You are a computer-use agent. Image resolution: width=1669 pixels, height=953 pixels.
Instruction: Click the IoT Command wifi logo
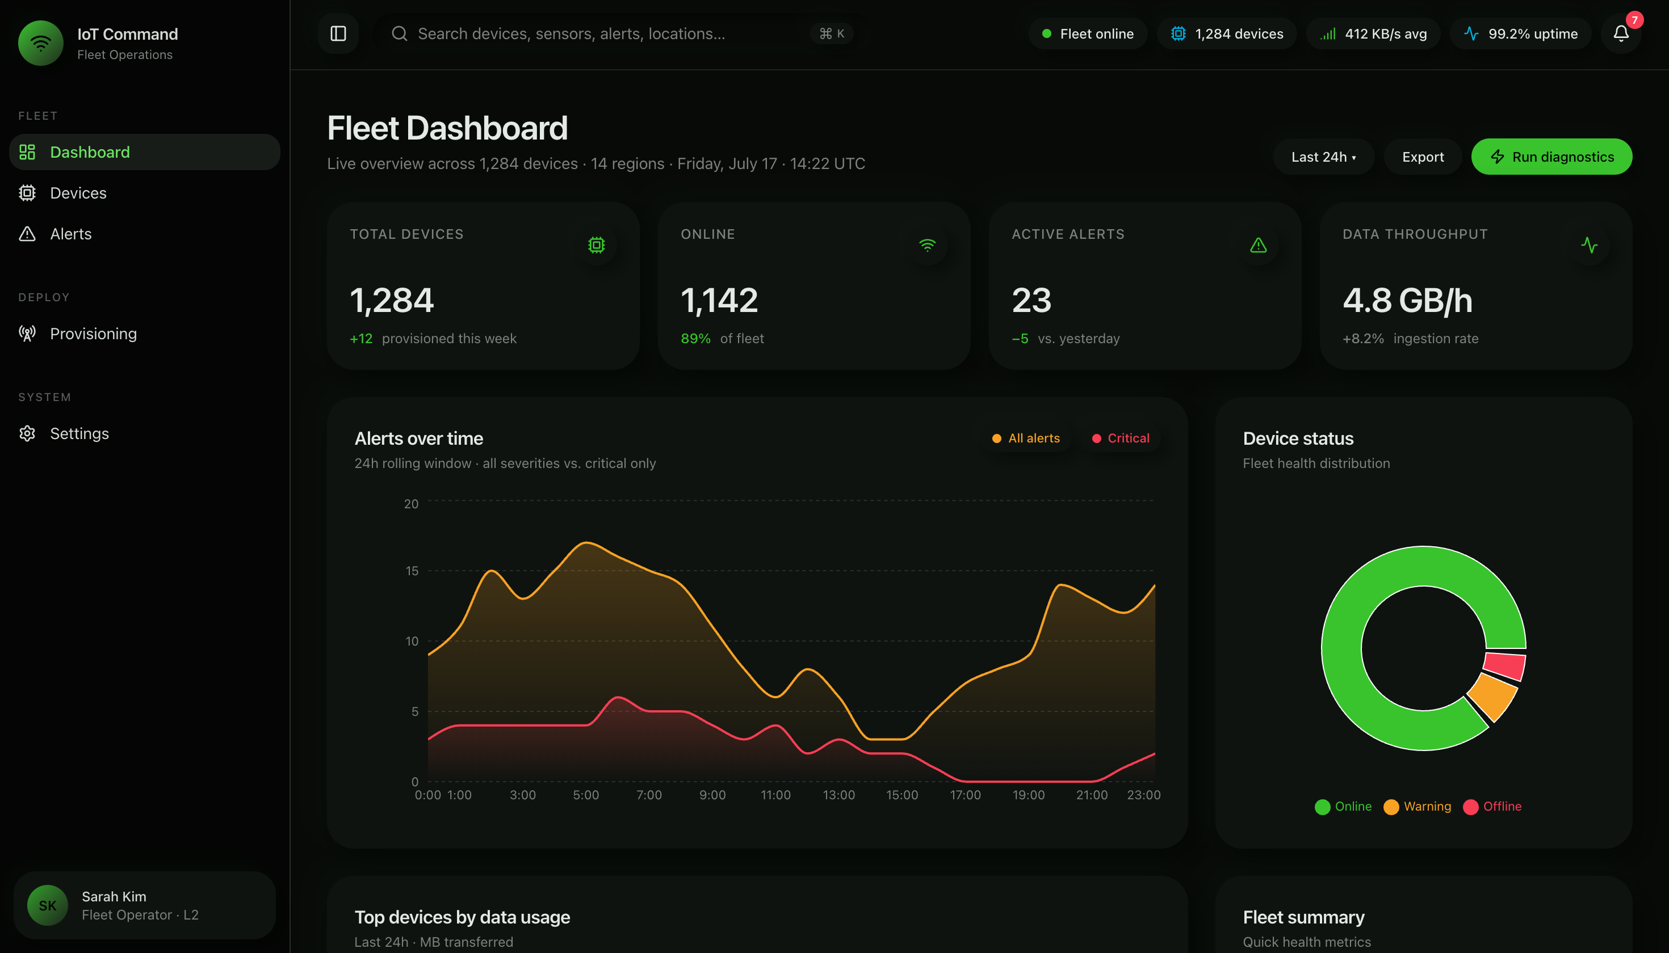[41, 43]
